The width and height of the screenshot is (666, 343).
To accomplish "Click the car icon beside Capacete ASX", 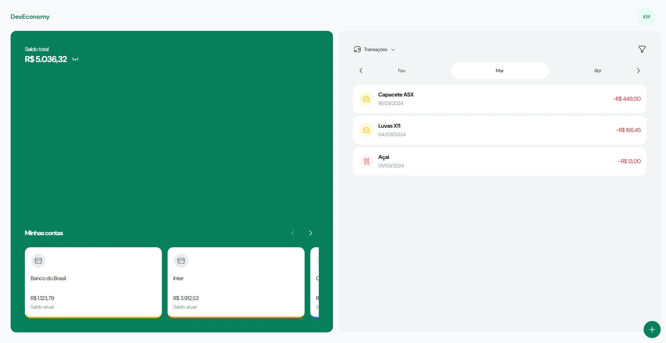I will [366, 99].
